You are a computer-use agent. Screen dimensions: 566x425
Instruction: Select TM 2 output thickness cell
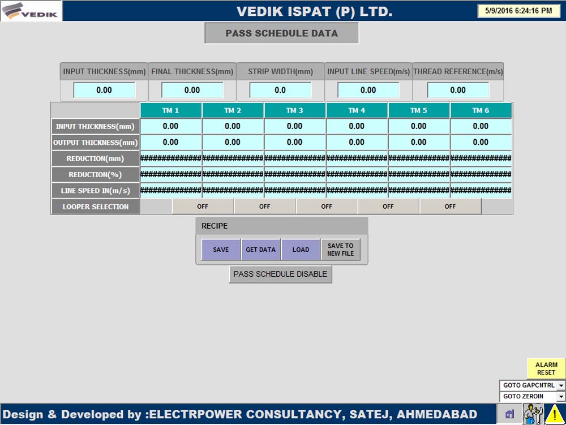pyautogui.click(x=233, y=142)
